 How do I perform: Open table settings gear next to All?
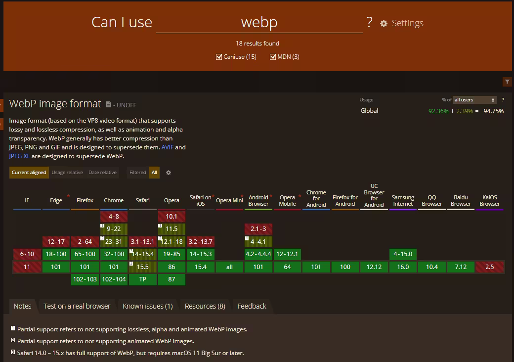(169, 173)
